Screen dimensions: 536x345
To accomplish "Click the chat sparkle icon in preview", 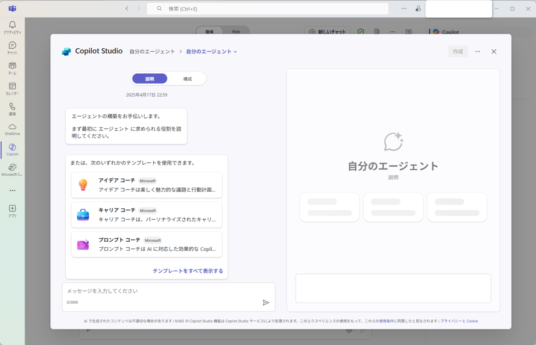I will click(x=394, y=141).
